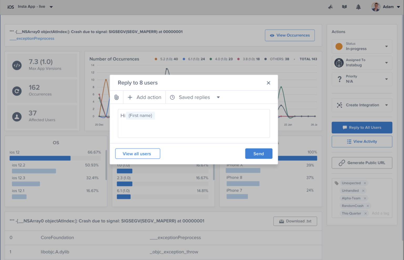This screenshot has height=260, width=404.
Task: Click the announcements megaphone icon in top bar
Action: (330, 7)
